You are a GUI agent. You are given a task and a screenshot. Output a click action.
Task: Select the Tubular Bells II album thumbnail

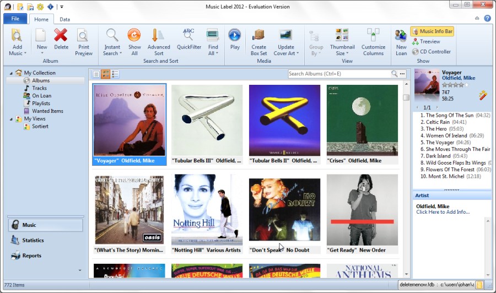coord(284,124)
